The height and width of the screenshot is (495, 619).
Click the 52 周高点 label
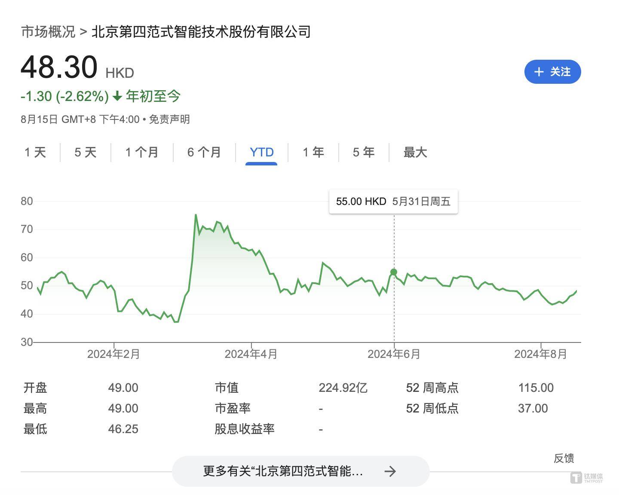[432, 388]
